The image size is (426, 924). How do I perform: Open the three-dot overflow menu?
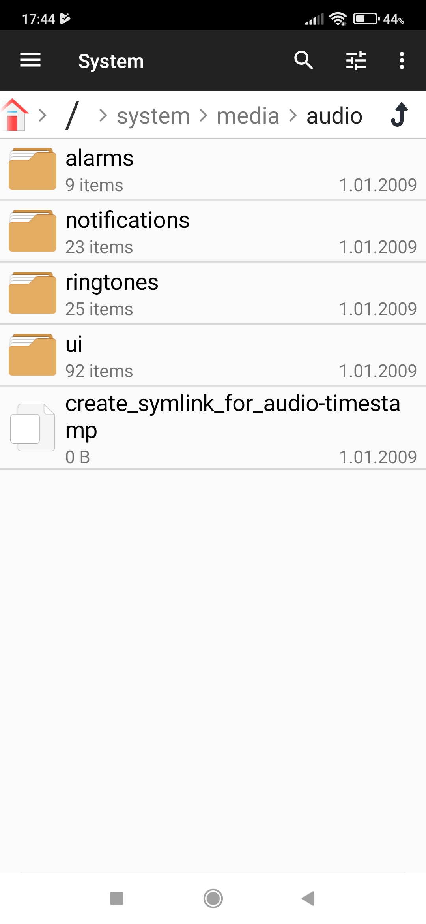pyautogui.click(x=402, y=60)
